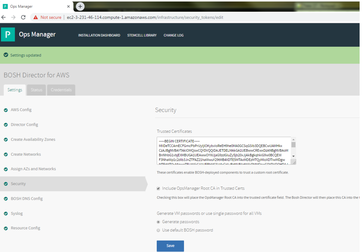Select the Generate passwords radio option
The width and height of the screenshot is (362, 252).
pyautogui.click(x=158, y=222)
